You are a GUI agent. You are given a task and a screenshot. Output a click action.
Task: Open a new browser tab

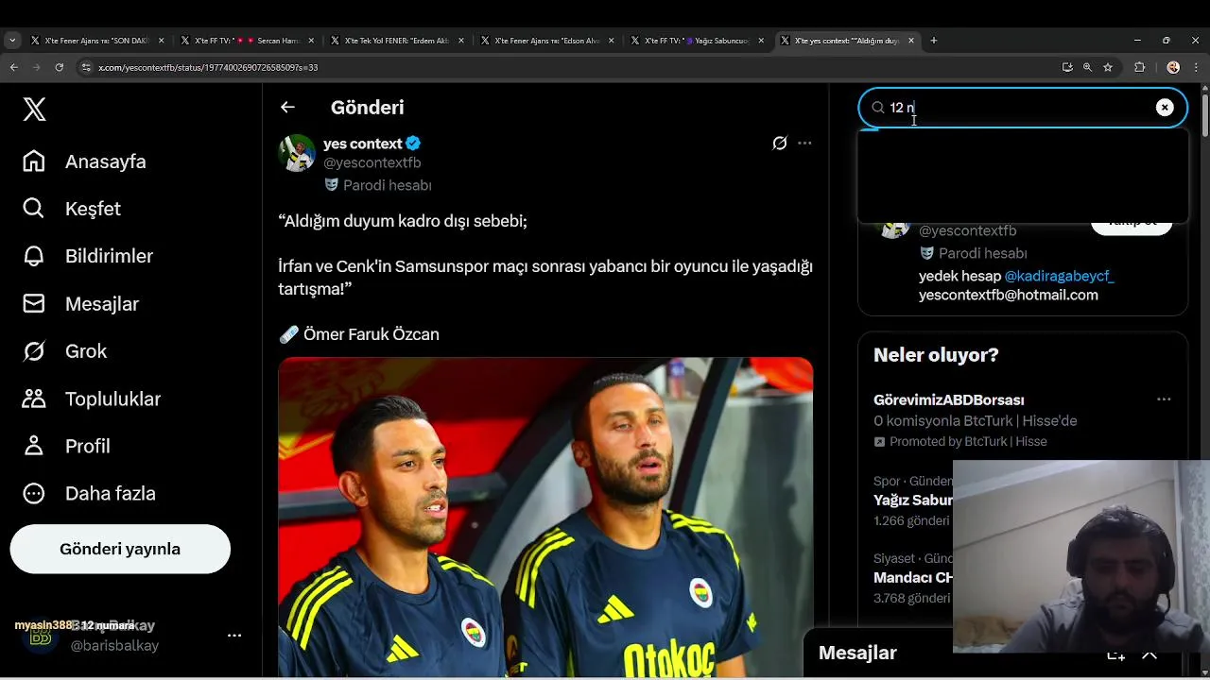933,41
